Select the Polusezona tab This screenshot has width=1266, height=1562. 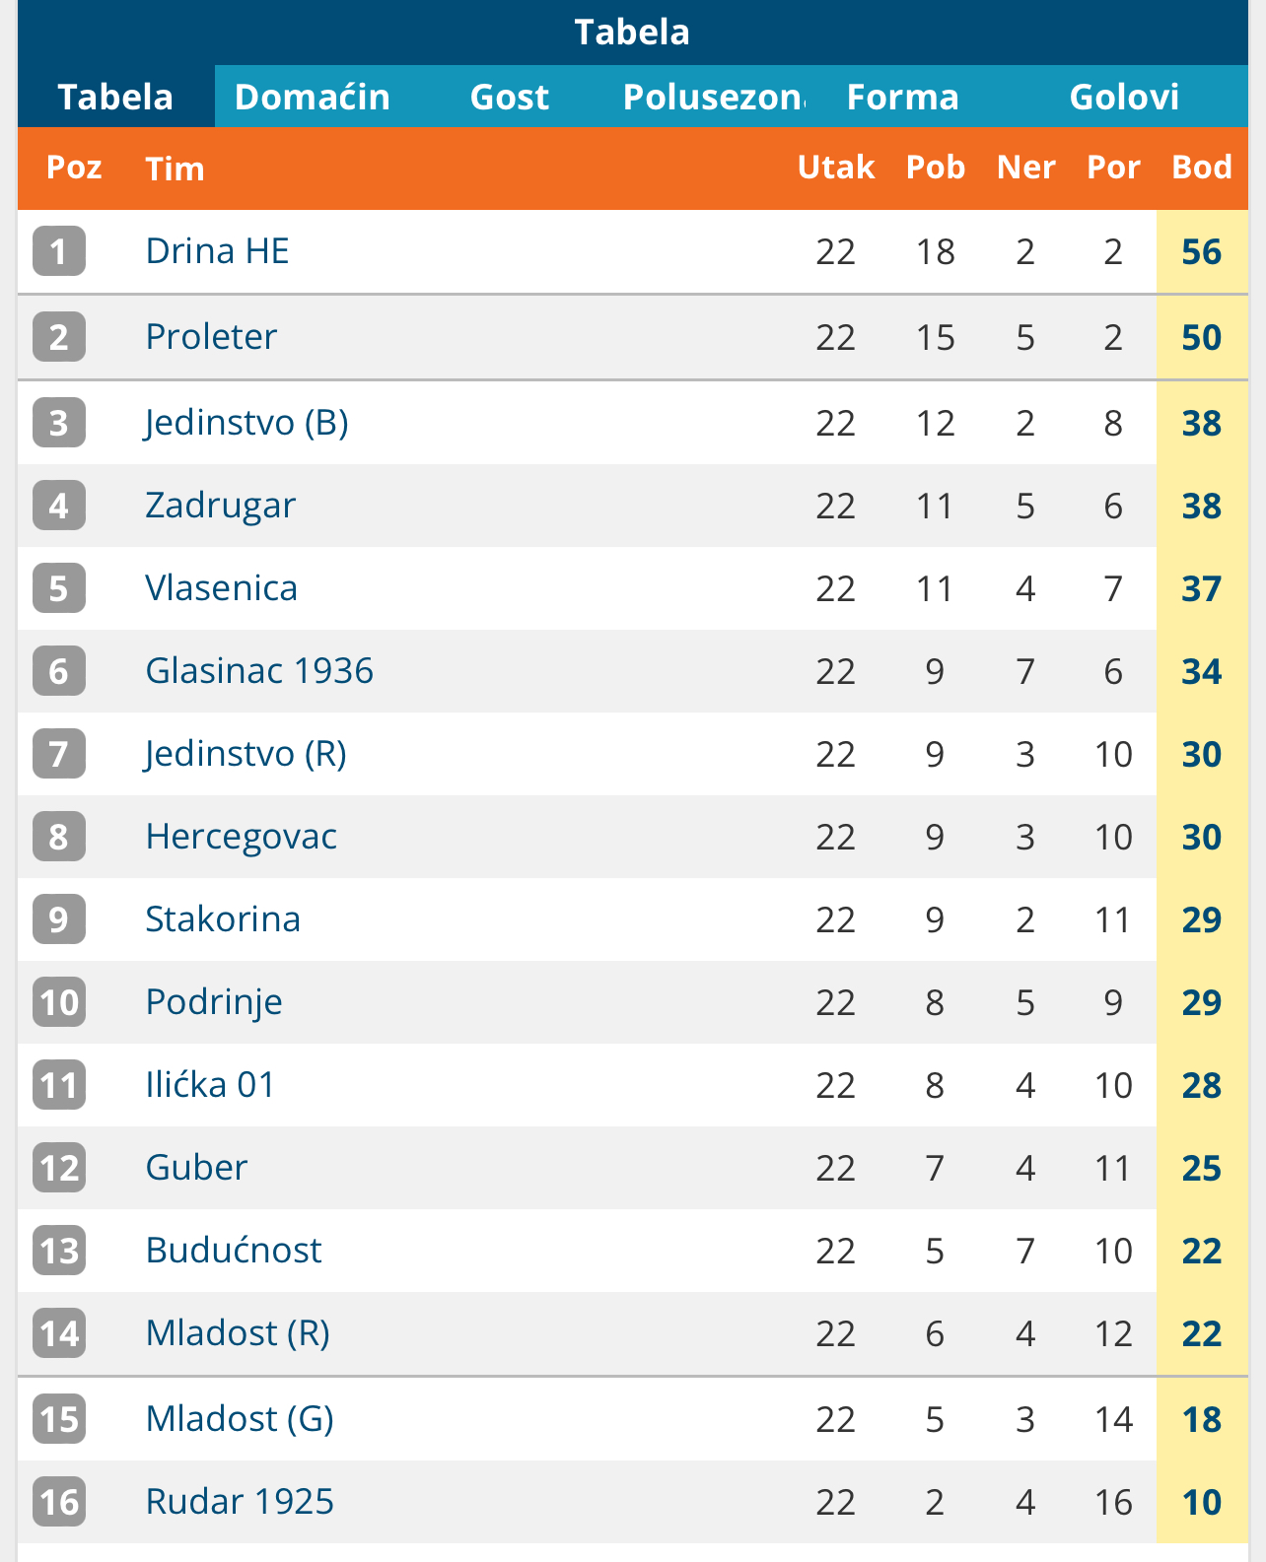coord(714,97)
